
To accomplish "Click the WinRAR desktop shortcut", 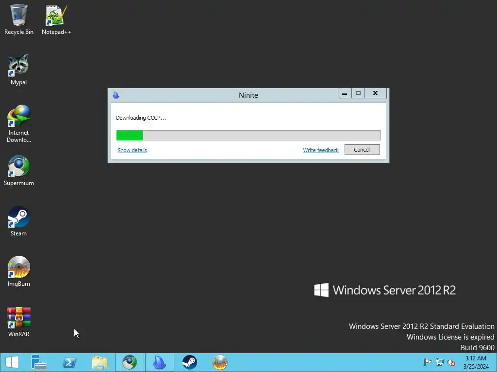I will click(x=19, y=322).
